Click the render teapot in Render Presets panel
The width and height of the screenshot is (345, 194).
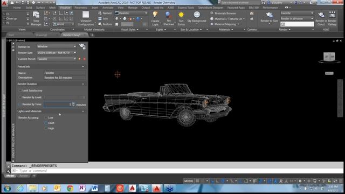pyautogui.click(x=82, y=47)
